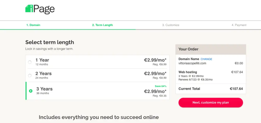
Task: Click the iPage logo
Action: tap(40, 9)
